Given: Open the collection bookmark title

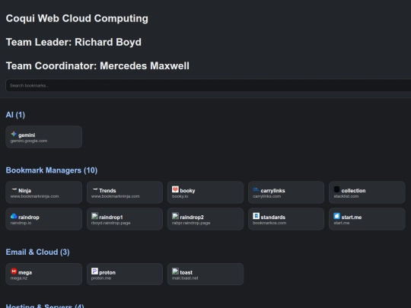Looking at the screenshot, I should [353, 191].
